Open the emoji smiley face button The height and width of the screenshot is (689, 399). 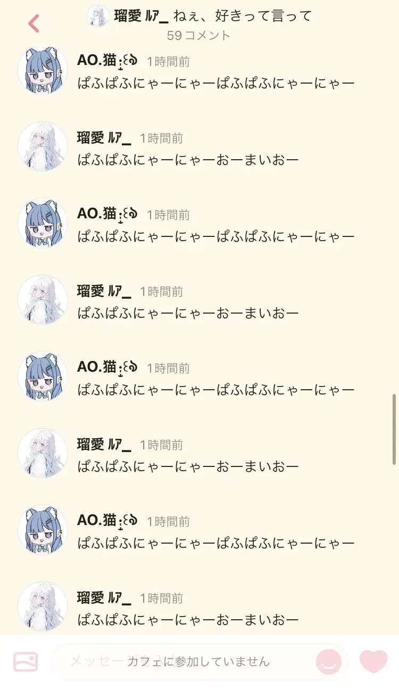coord(328,662)
